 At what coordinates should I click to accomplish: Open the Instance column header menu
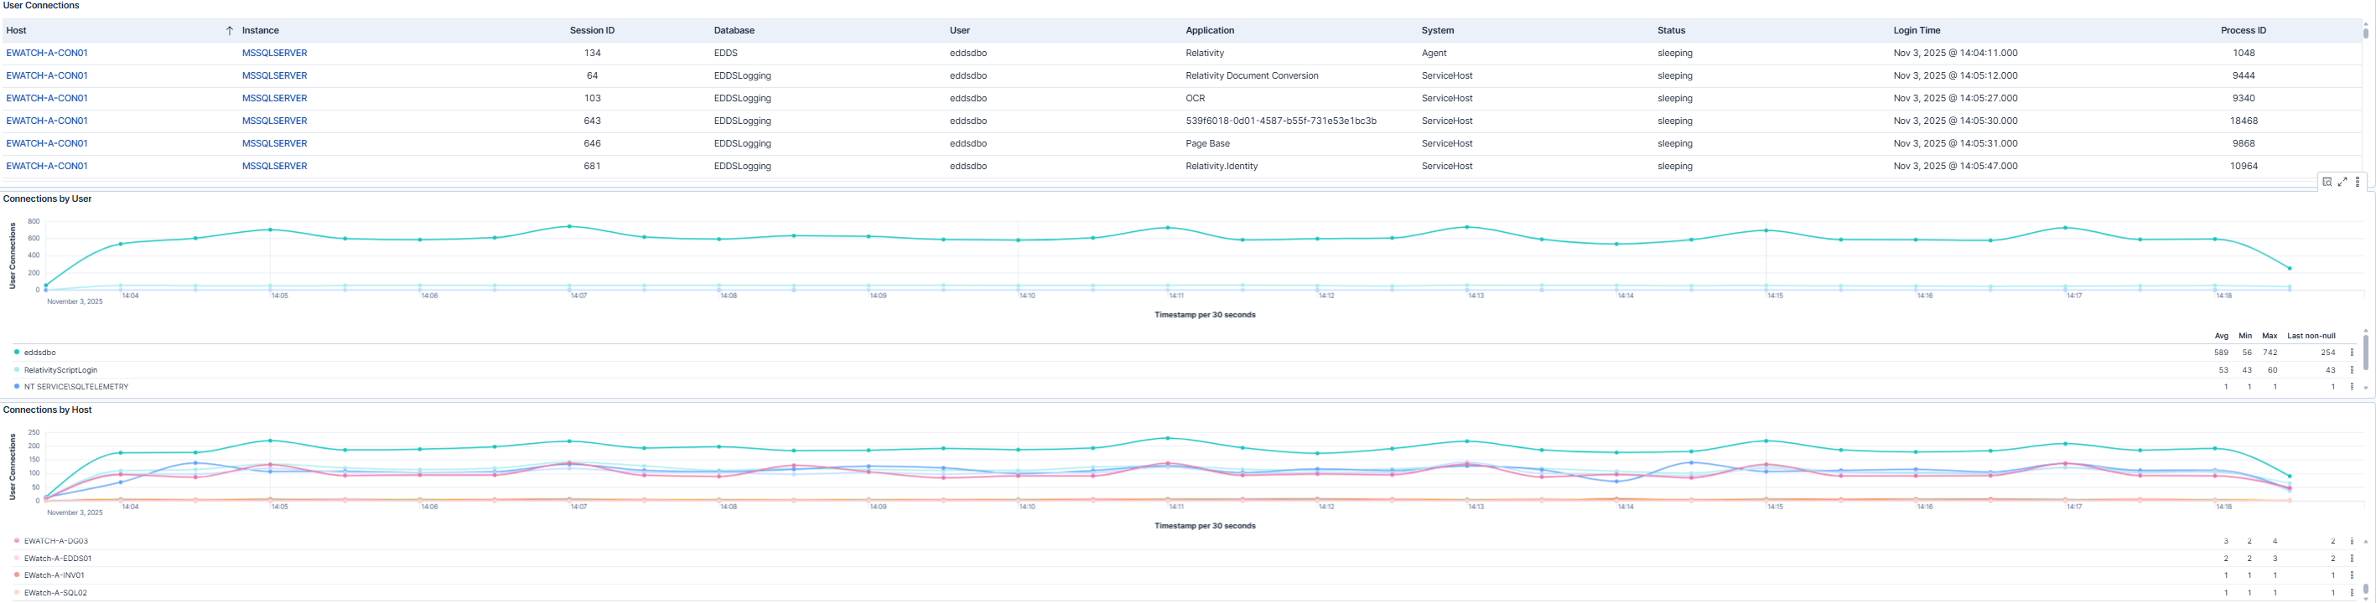click(260, 30)
